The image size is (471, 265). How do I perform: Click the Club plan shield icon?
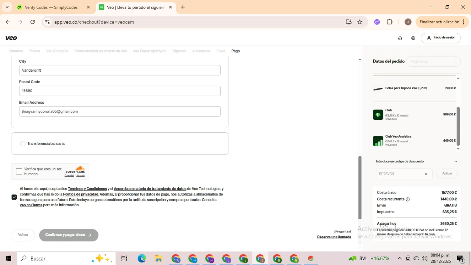(x=378, y=115)
